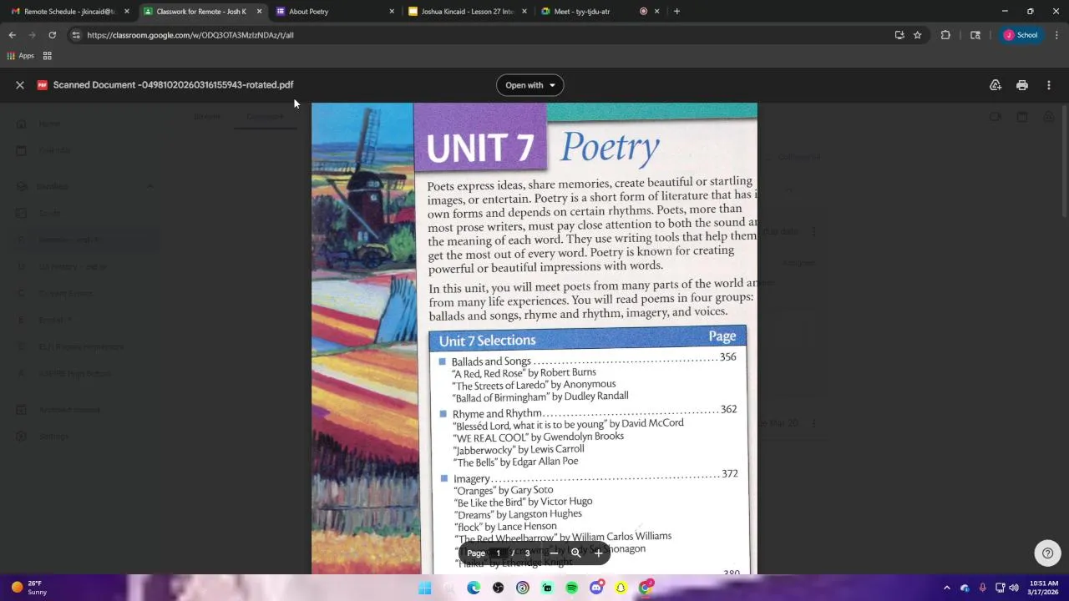Viewport: 1069px width, 601px height.
Task: Zoom in on the PDF page
Action: click(598, 553)
